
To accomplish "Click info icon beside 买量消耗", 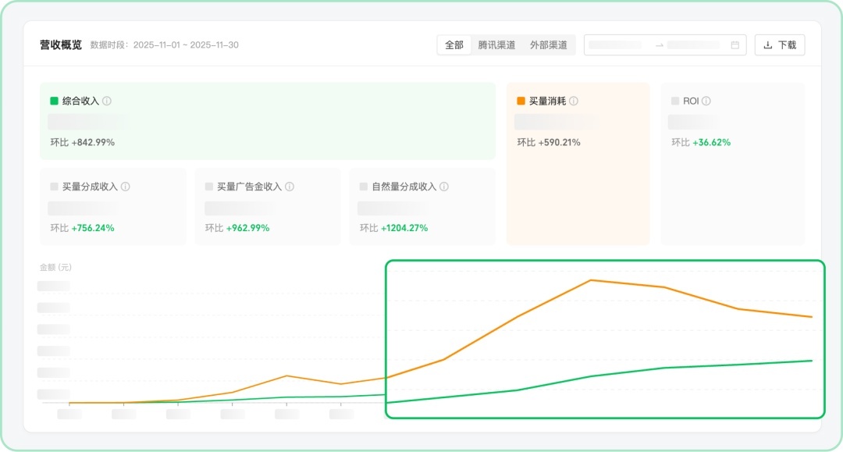I will point(574,101).
